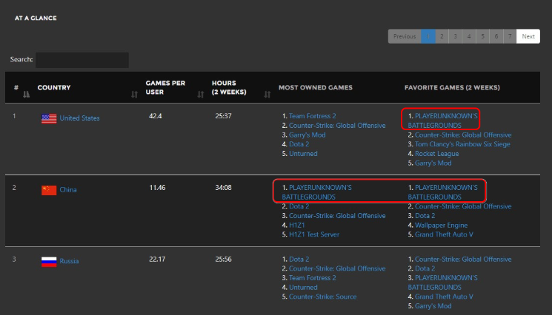552x315 pixels.
Task: Open PLAYERUNKNOWN'S BATTLEGROUNDS in Russia favorites
Action: [442, 282]
